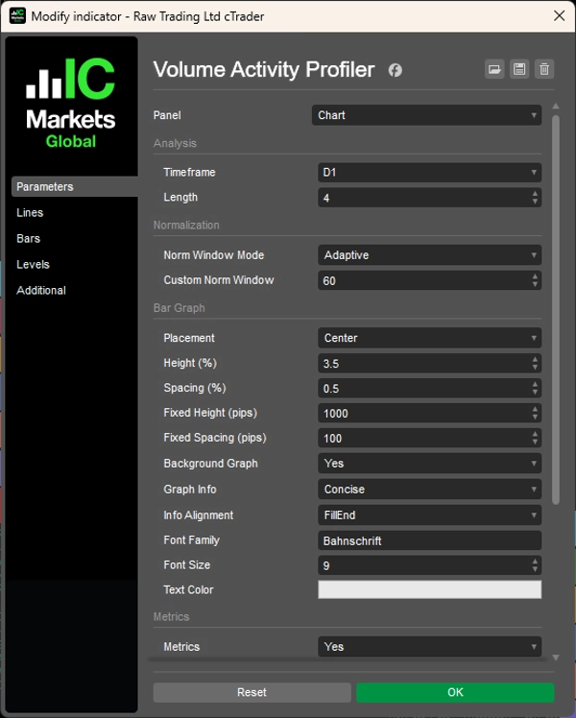Switch to the Additional tab
576x718 pixels.
pyautogui.click(x=41, y=290)
